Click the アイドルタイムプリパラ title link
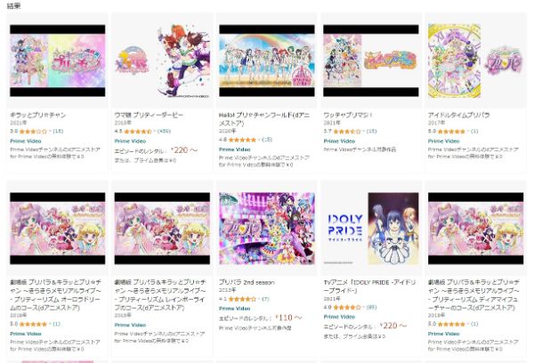 458,115
